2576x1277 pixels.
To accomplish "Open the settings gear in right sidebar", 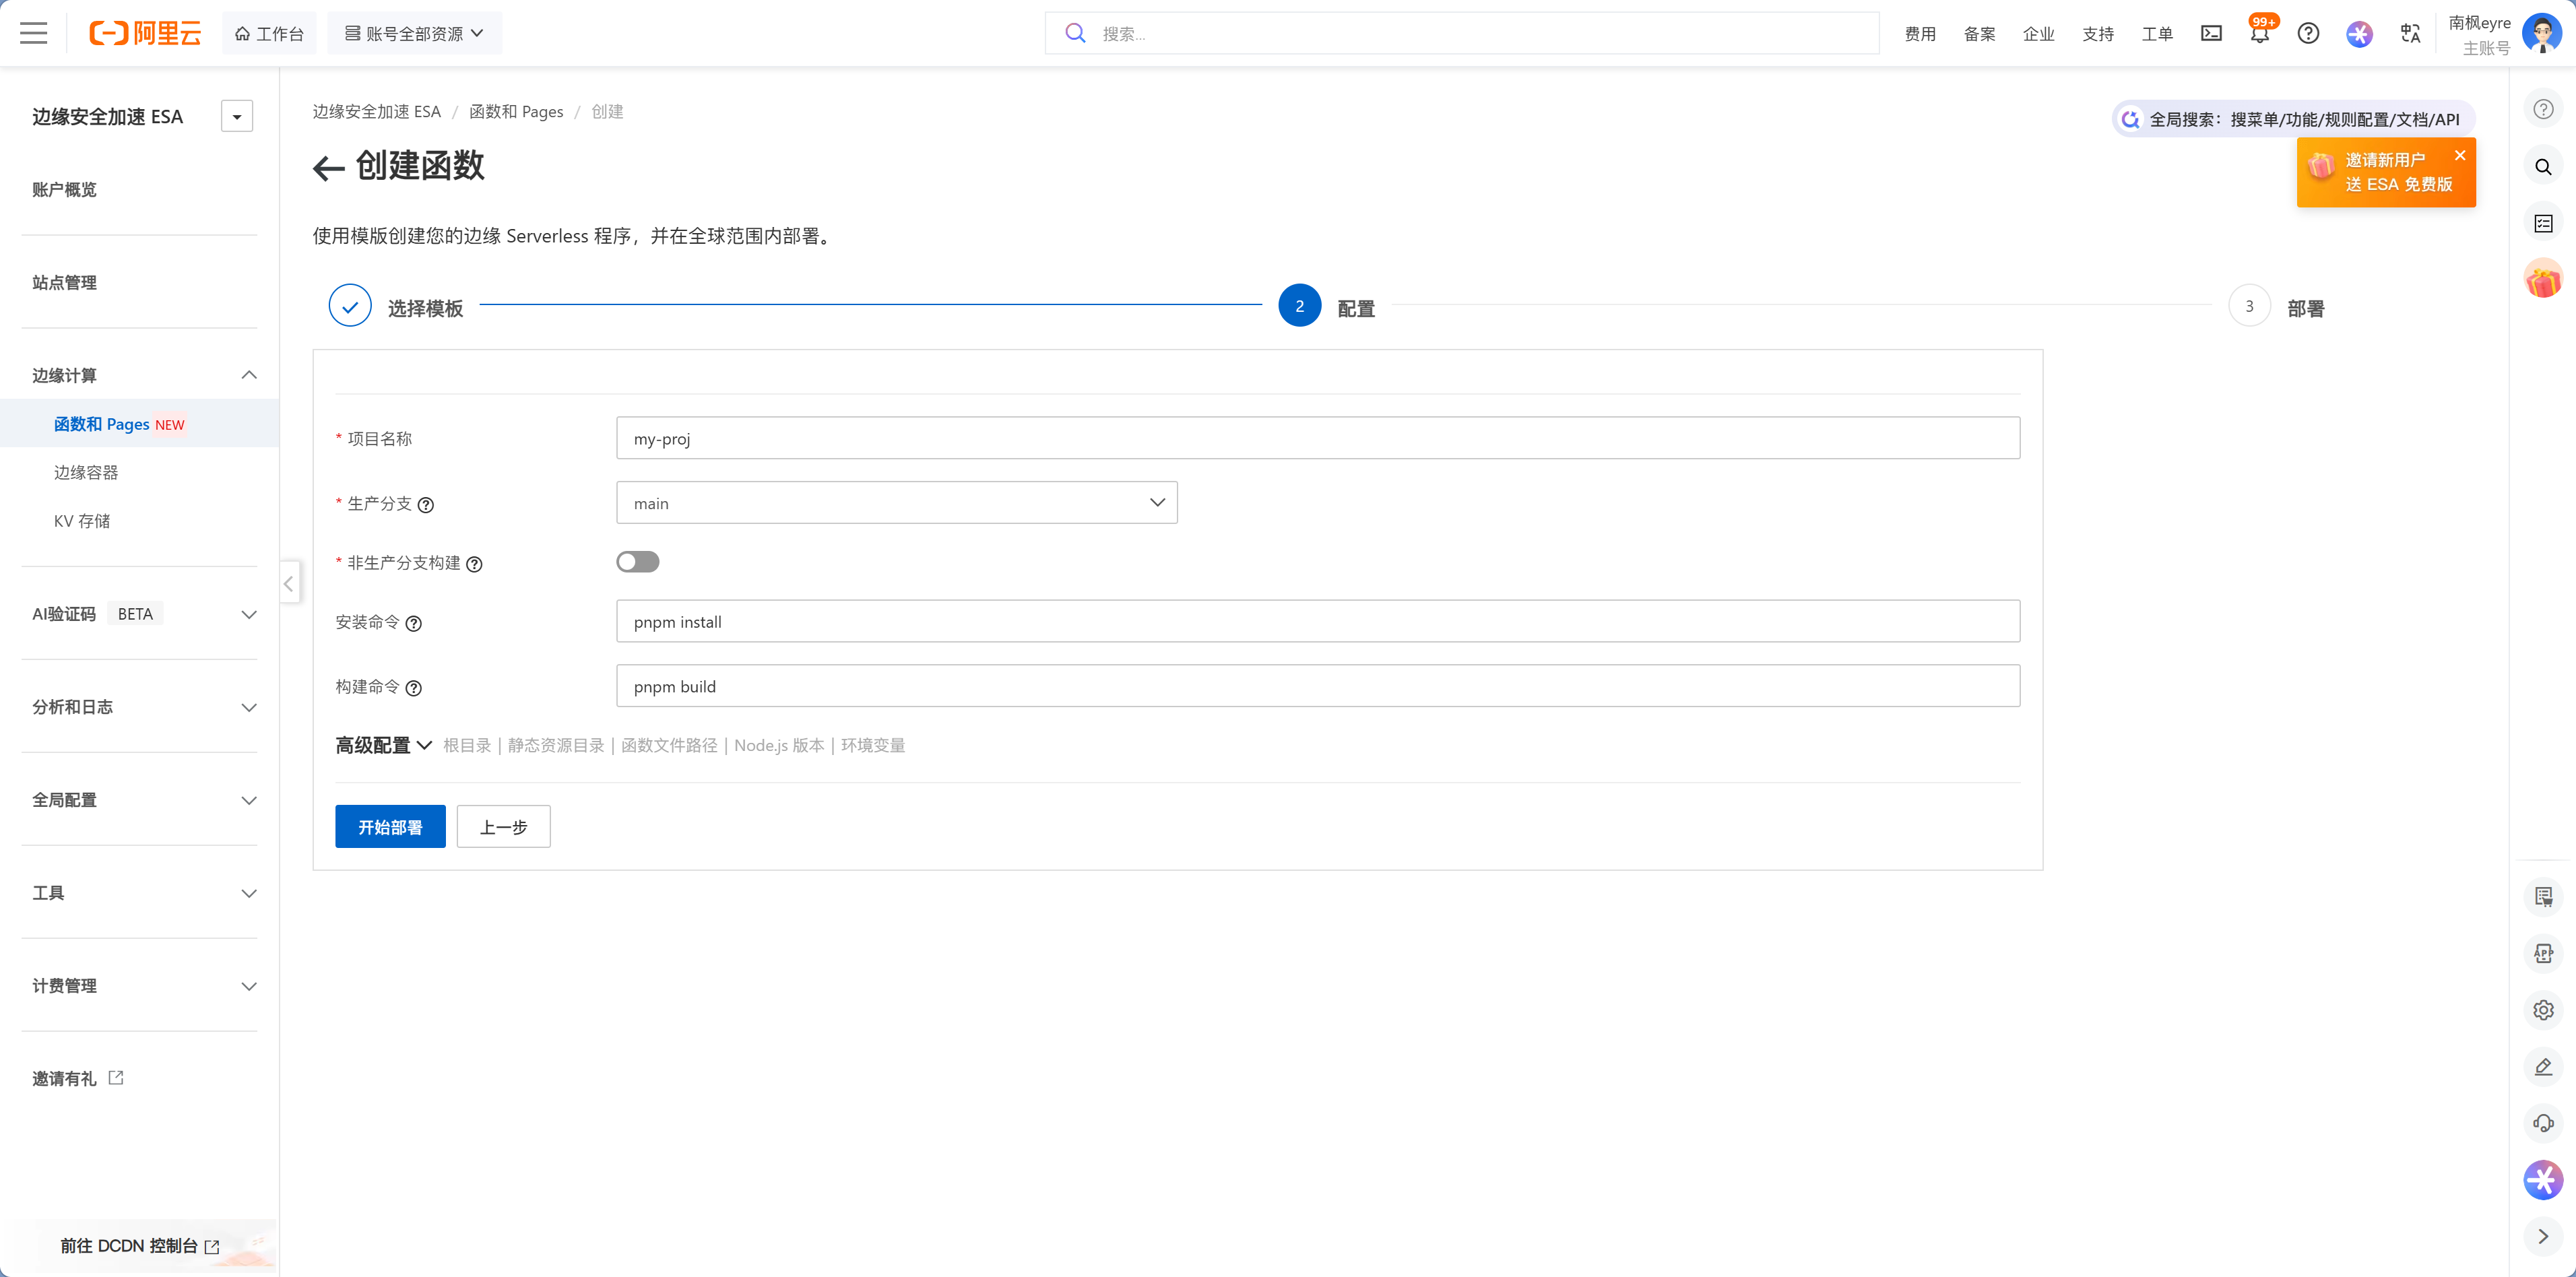I will click(2543, 1010).
